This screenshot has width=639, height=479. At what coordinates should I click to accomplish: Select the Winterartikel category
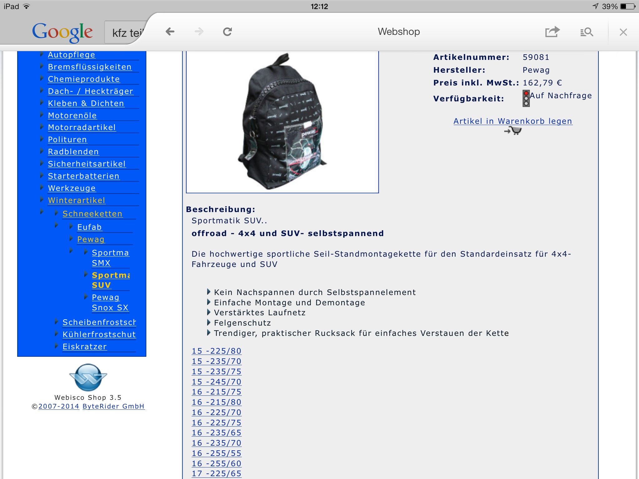pyautogui.click(x=76, y=200)
